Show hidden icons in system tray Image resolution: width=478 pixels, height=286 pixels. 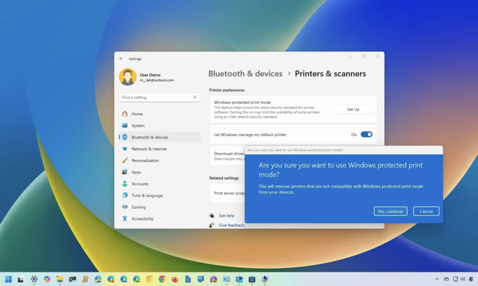(x=437, y=279)
